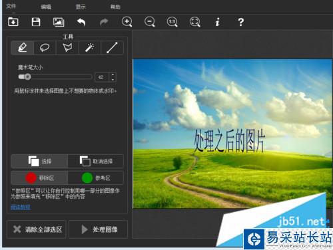Open an image with the load file icon
The height and width of the screenshot is (250, 333).
click(x=13, y=22)
